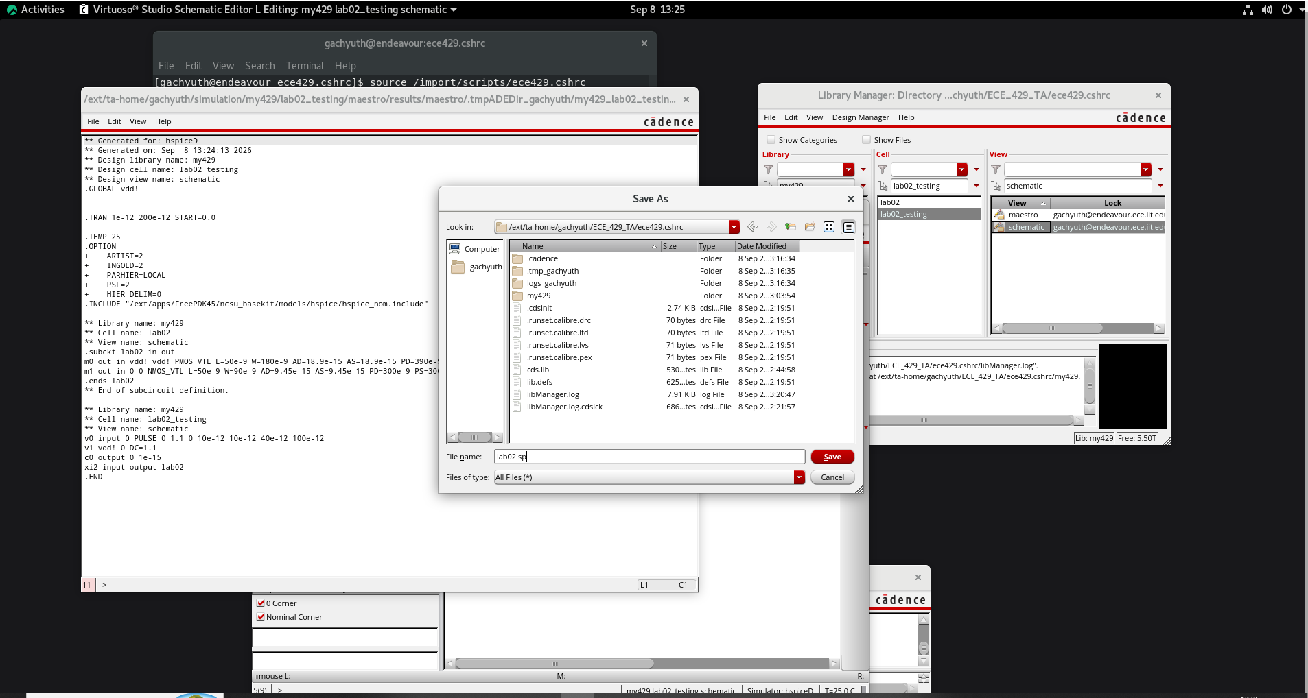1308x698 pixels.
Task: Click Library filter funnel icon
Action: 769,169
